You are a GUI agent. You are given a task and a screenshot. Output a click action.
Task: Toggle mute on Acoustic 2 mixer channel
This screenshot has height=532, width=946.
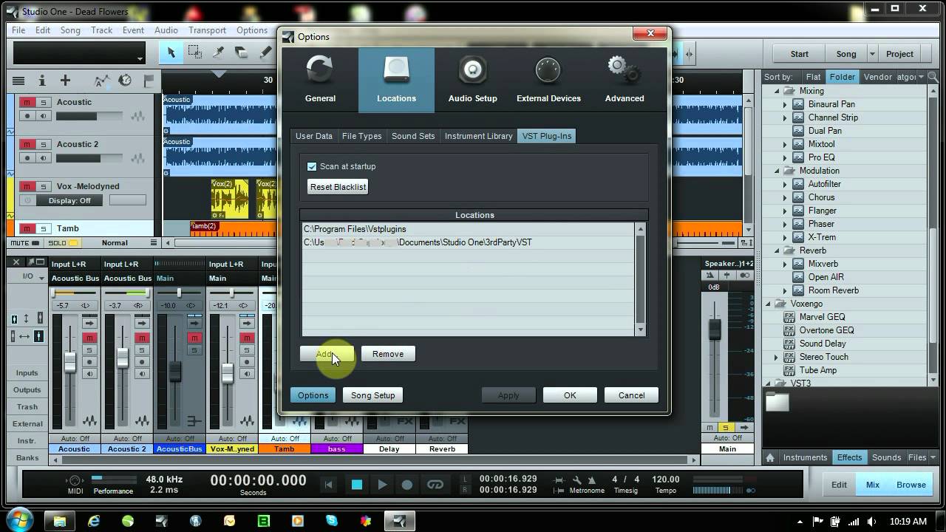[142, 338]
